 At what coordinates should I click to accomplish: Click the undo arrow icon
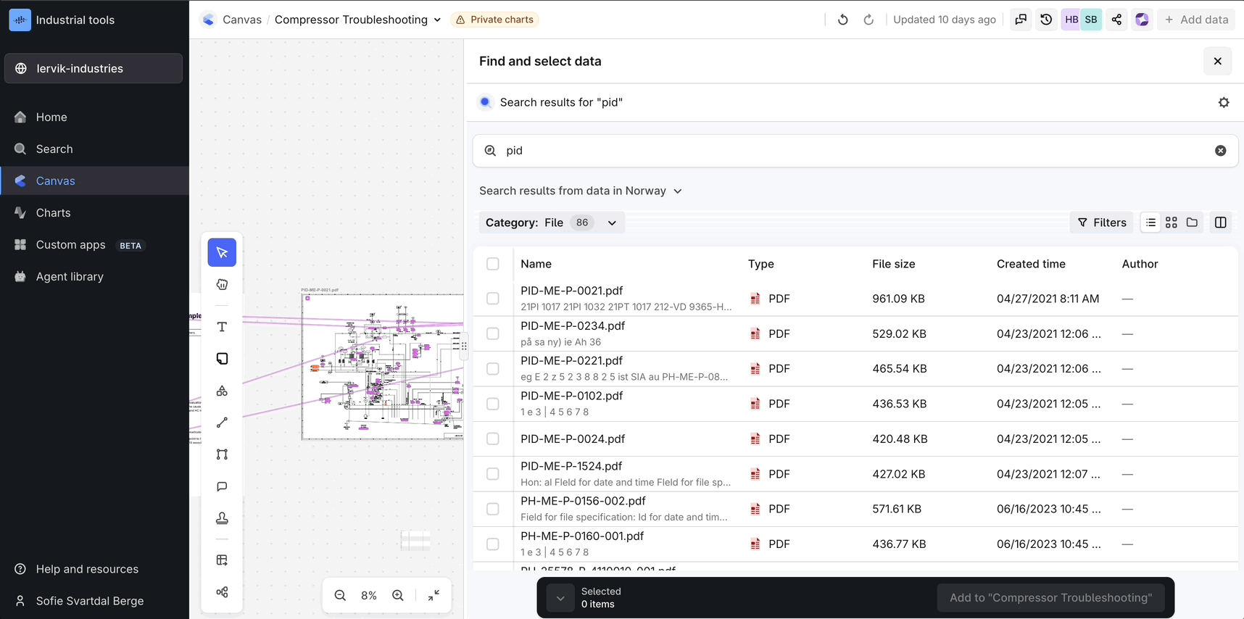[x=842, y=20]
